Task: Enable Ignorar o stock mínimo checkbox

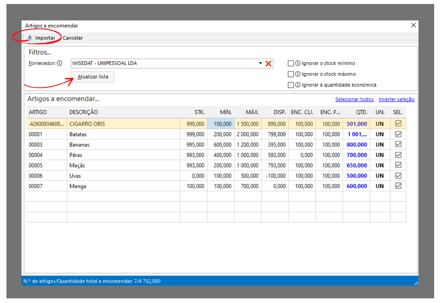Action: click(x=291, y=63)
